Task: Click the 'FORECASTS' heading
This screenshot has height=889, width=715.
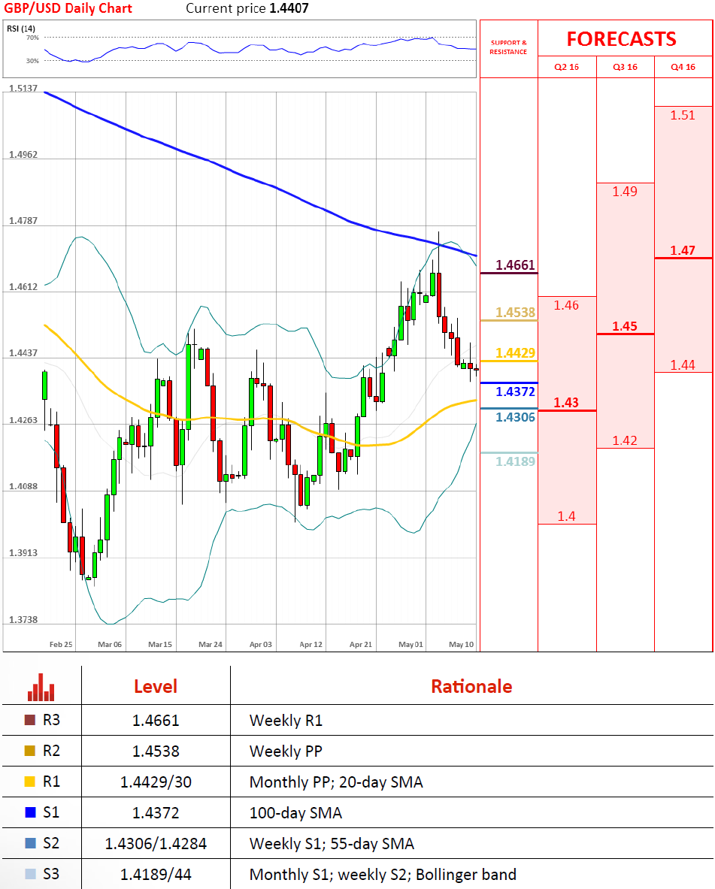Action: click(x=621, y=39)
